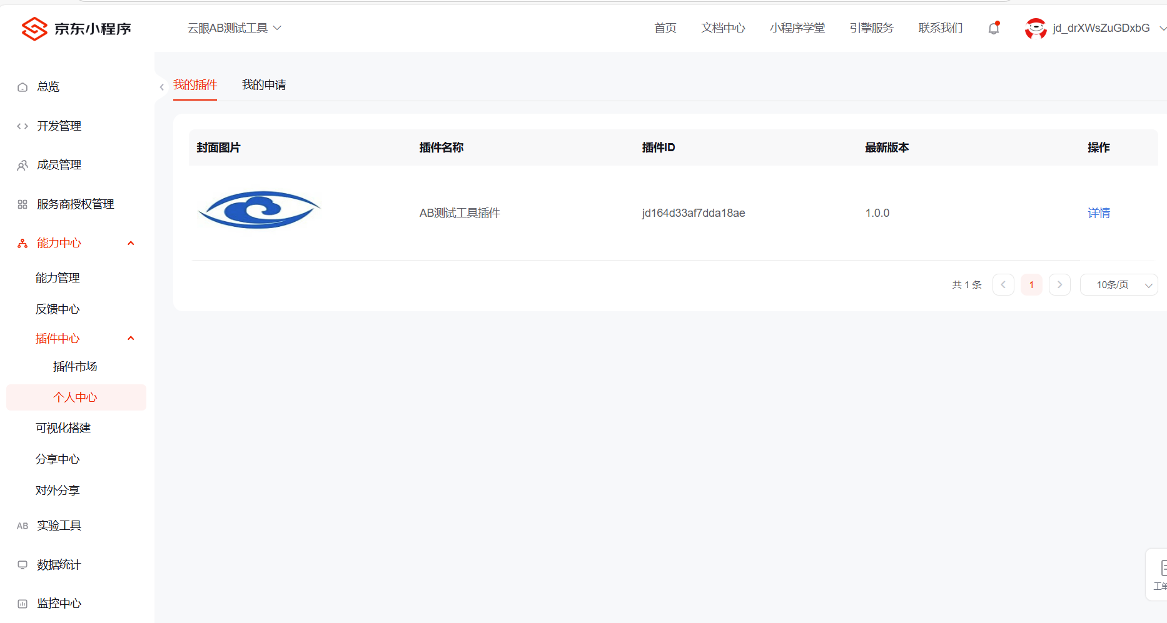The height and width of the screenshot is (623, 1167).
Task: Expand the jd_drXWsZuGDxbG account dropdown
Action: pyautogui.click(x=1163, y=28)
